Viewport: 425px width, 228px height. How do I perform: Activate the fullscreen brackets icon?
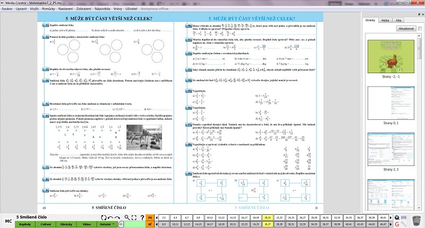click(134, 217)
